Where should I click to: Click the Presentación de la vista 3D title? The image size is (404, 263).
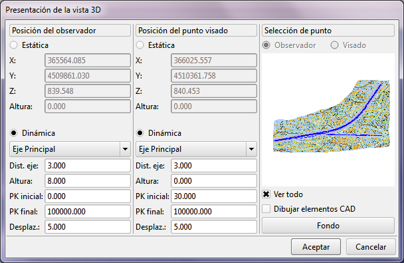point(53,10)
